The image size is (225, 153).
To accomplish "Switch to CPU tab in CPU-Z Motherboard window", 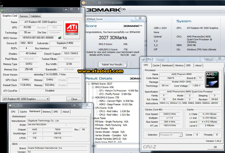I will tap(13, 112).
